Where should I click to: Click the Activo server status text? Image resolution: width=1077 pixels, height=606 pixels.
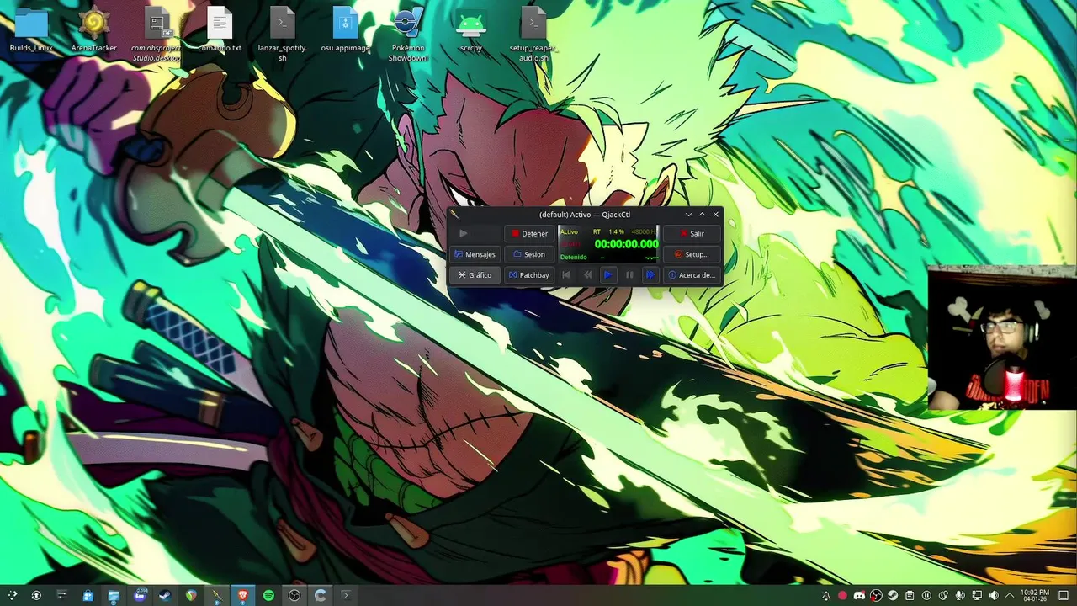pyautogui.click(x=570, y=231)
